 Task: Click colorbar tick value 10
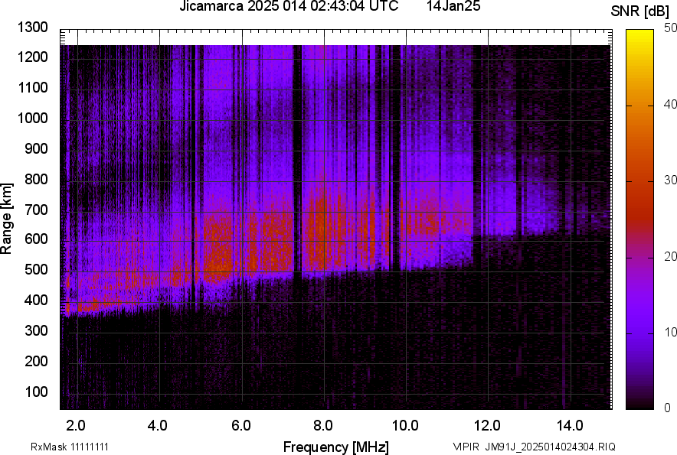click(x=671, y=333)
